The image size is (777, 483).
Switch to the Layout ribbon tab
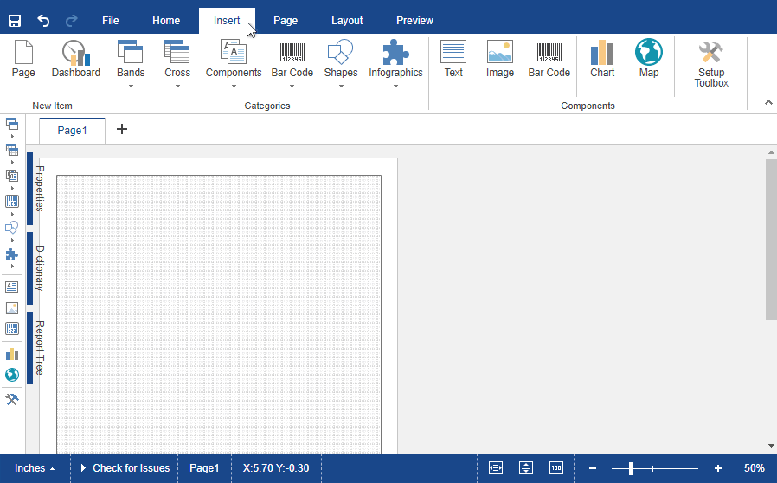pos(347,20)
